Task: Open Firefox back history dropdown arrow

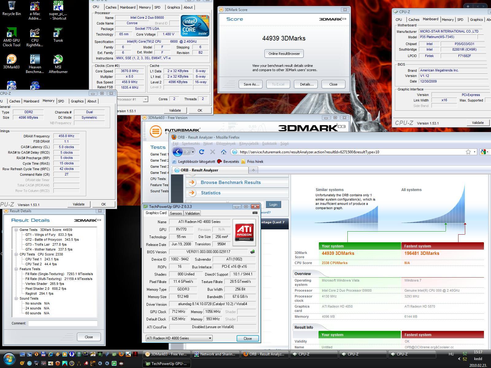Action: (193, 152)
